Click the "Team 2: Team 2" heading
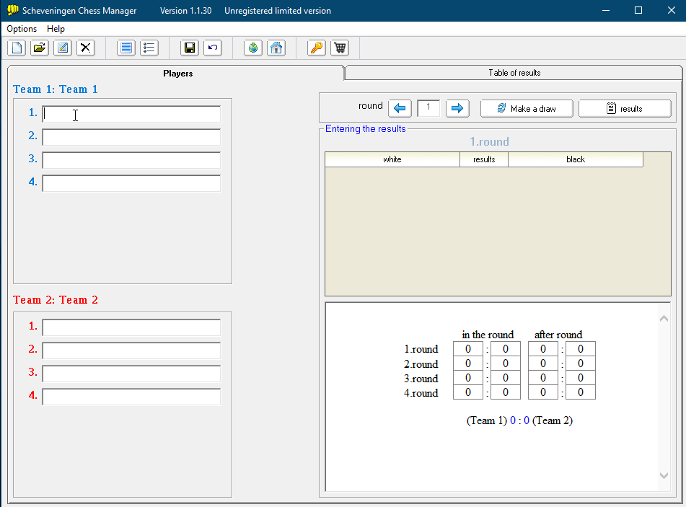The image size is (686, 507). tap(56, 300)
